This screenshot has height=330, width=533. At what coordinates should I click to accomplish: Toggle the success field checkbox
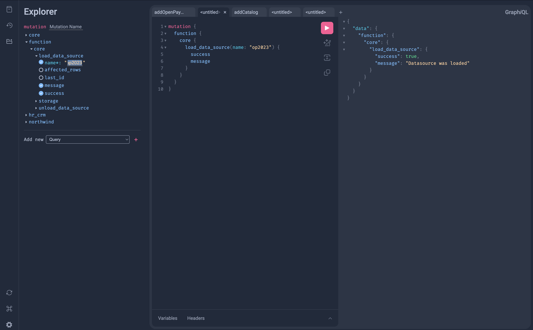pyautogui.click(x=41, y=93)
